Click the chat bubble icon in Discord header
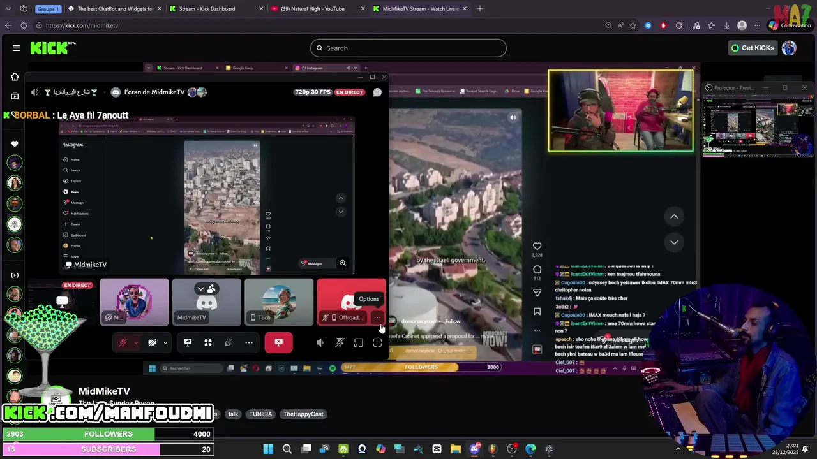The height and width of the screenshot is (459, 817). (377, 92)
